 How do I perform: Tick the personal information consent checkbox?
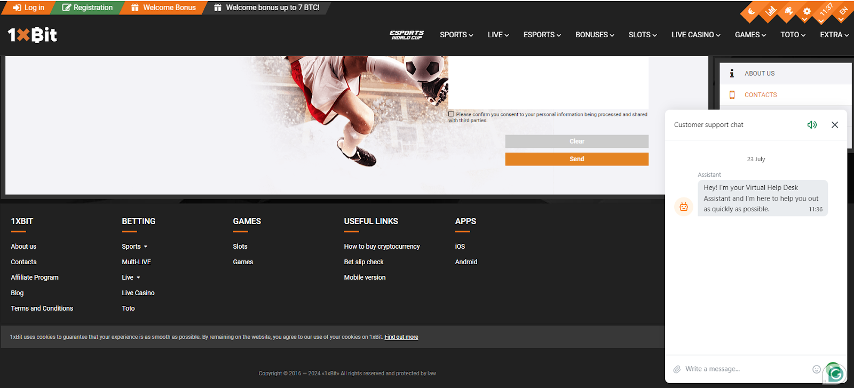tap(451, 114)
